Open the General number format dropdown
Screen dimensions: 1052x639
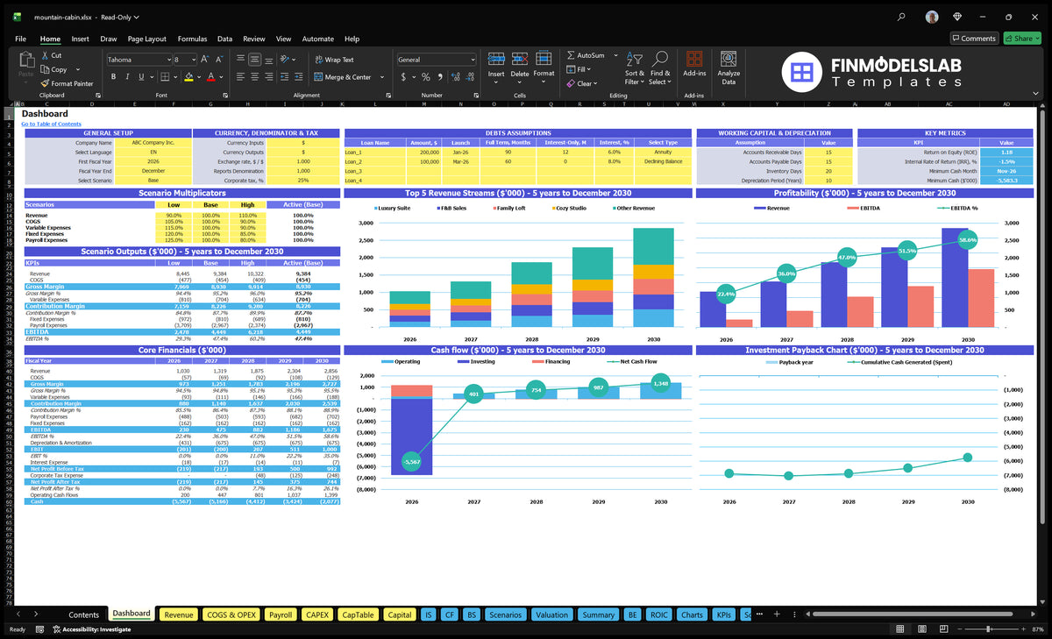click(473, 60)
